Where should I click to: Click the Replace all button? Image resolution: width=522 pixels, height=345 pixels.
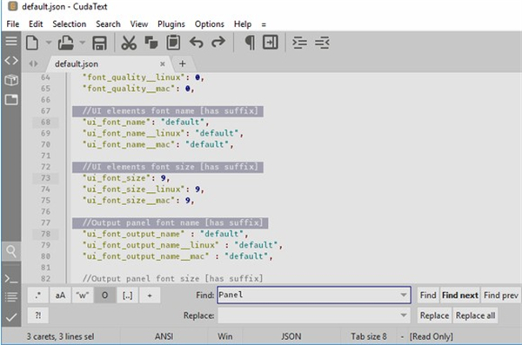[x=475, y=315]
